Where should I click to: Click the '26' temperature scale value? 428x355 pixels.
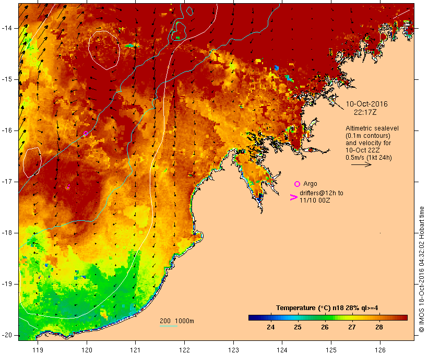(325, 327)
